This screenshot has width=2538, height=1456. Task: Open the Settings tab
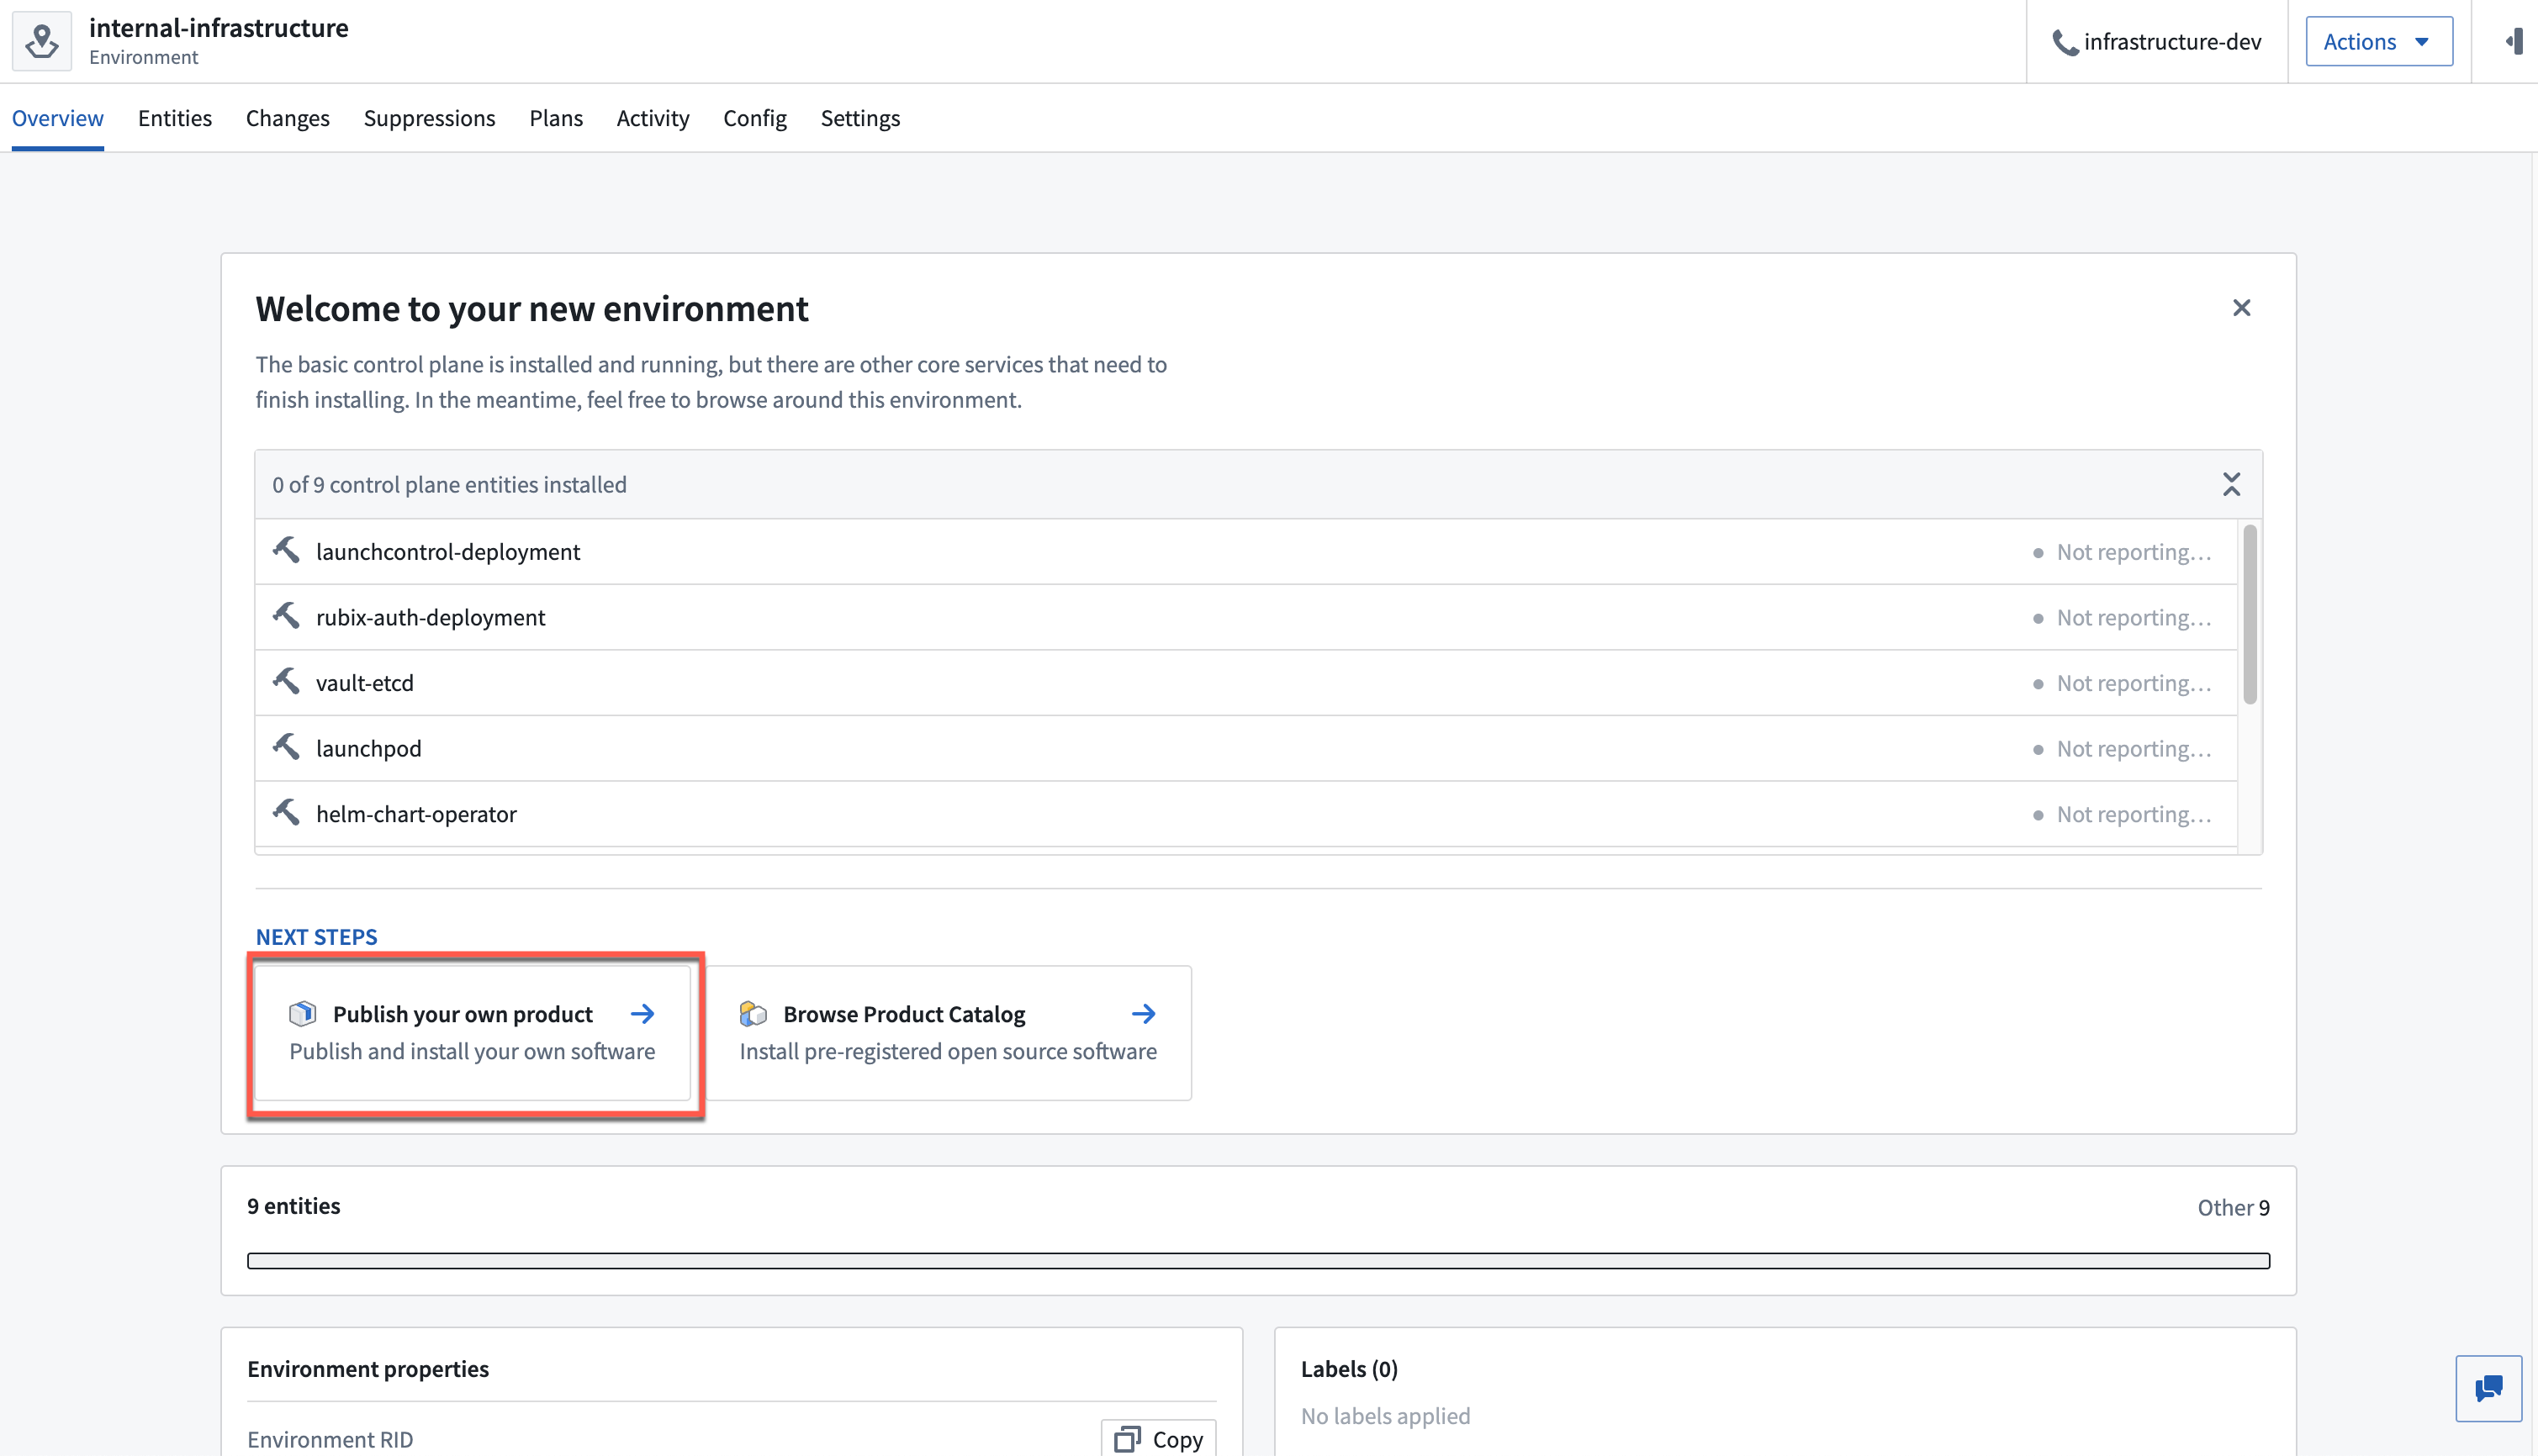pyautogui.click(x=859, y=119)
